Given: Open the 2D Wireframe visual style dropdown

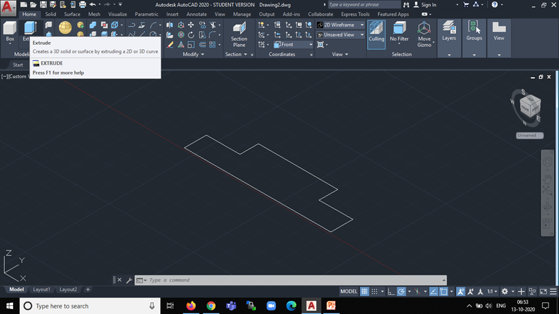Looking at the screenshot, I should [340, 25].
